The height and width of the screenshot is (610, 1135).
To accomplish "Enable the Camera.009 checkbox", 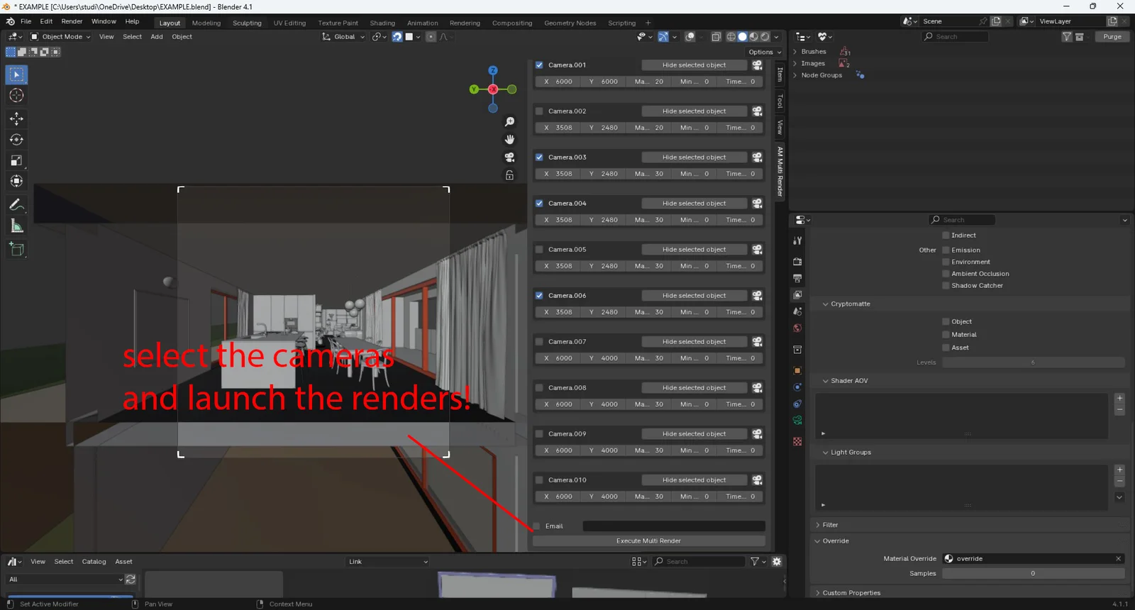I will (539, 434).
